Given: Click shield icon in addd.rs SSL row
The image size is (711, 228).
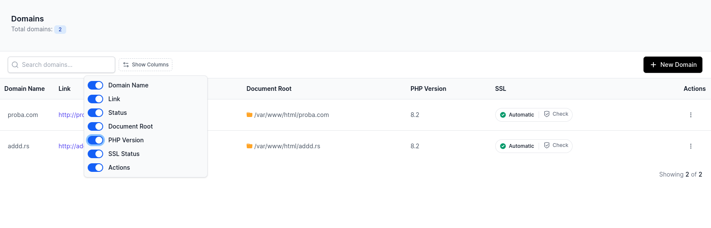Looking at the screenshot, I should (547, 145).
